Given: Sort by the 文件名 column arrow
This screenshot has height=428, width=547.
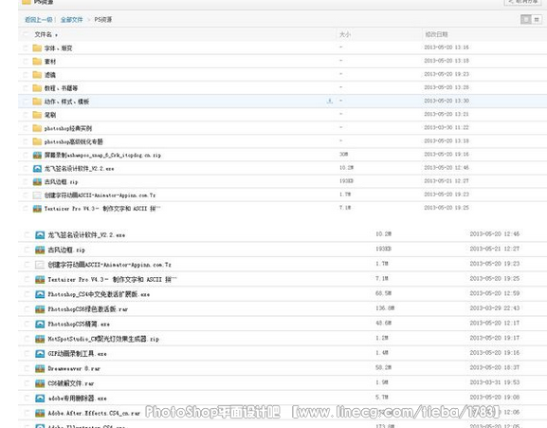Looking at the screenshot, I should click(x=56, y=35).
